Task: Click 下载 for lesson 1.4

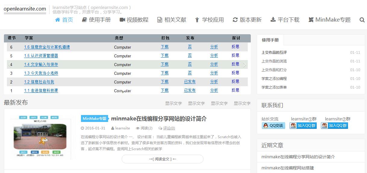Action: pos(165,64)
